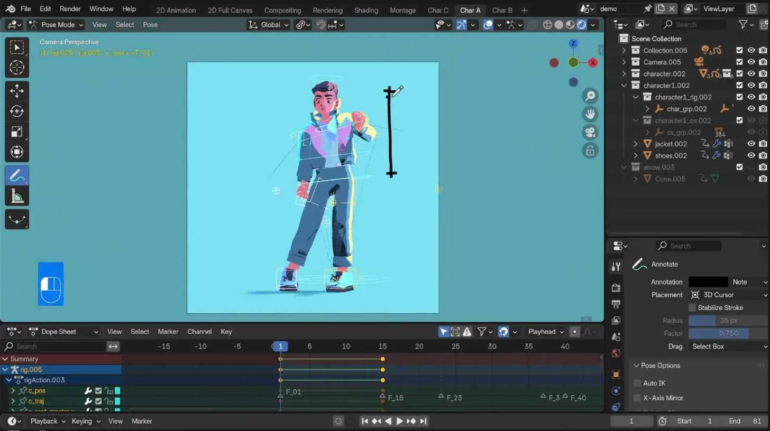Select the Scale tool
This screenshot has width=770, height=431.
pos(17,131)
